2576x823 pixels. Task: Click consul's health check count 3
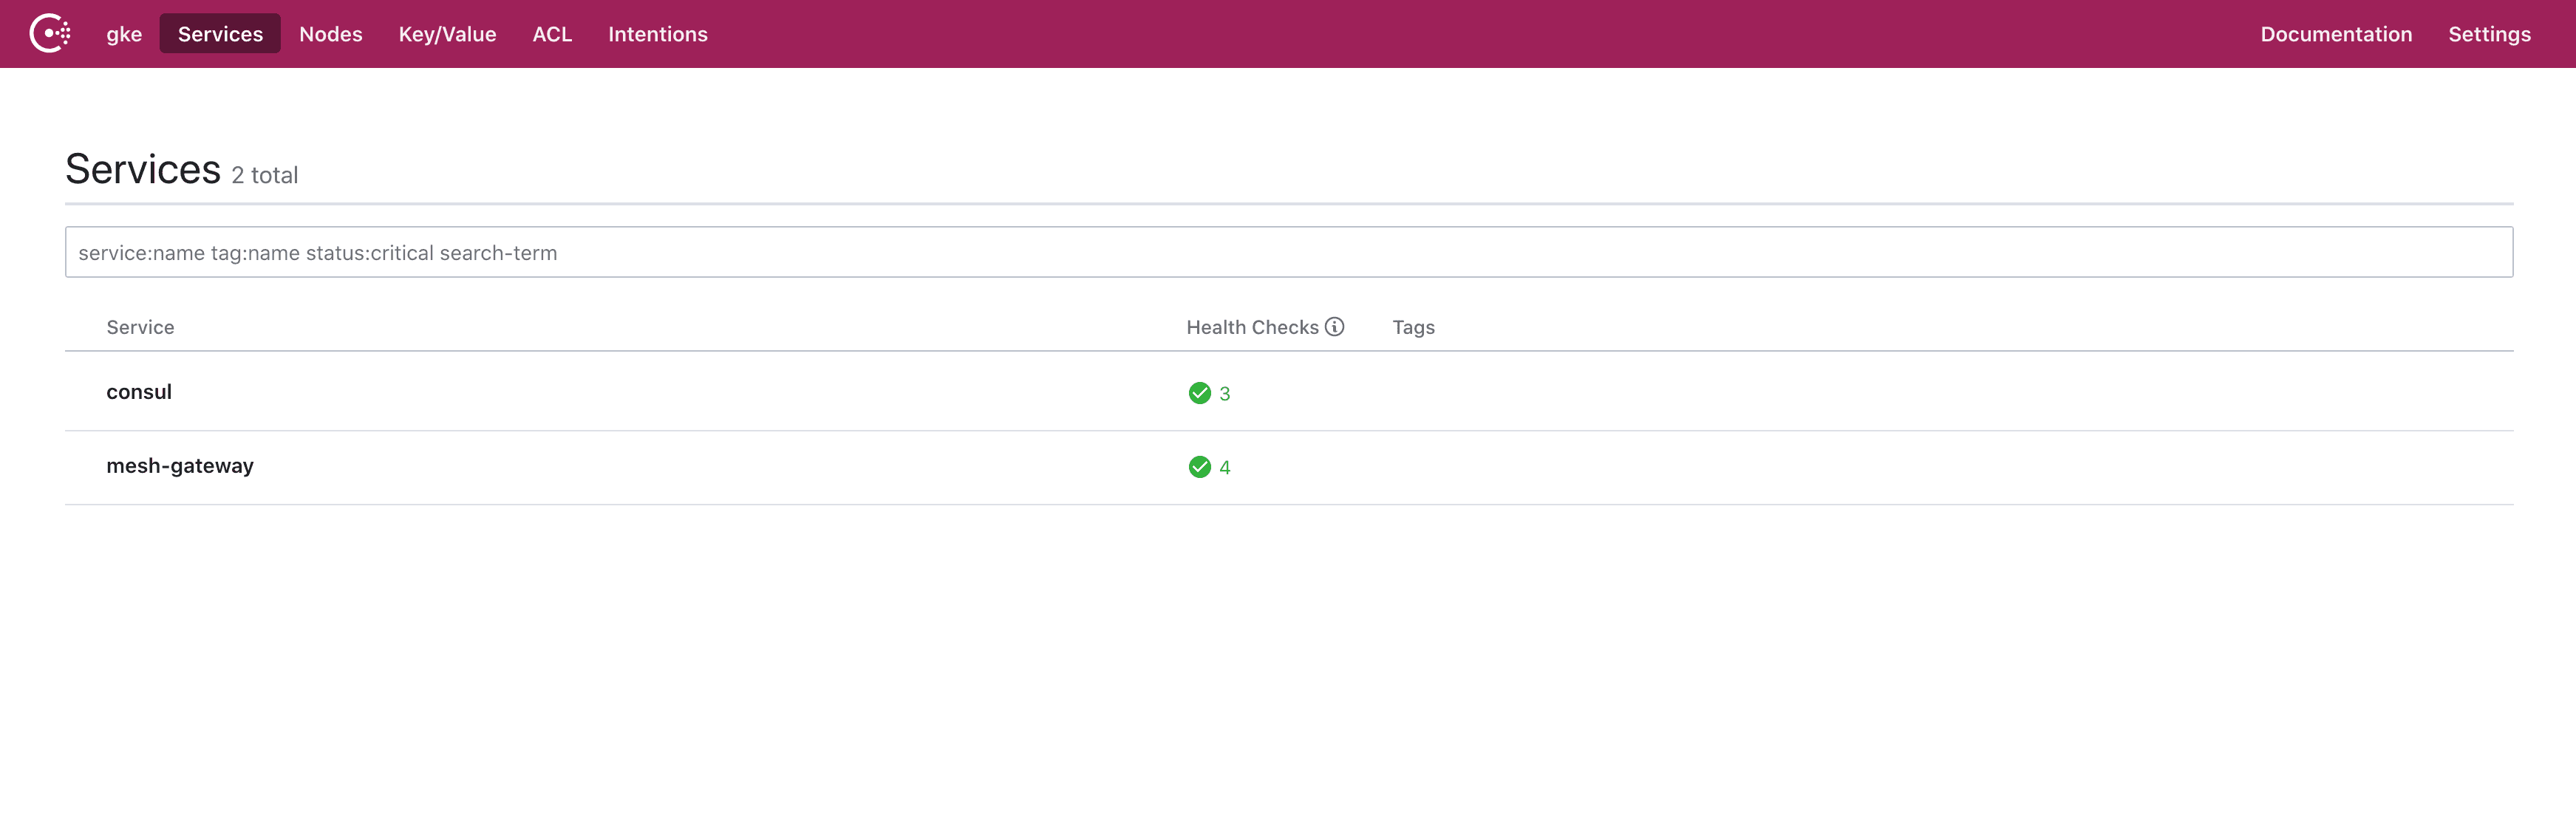1224,394
